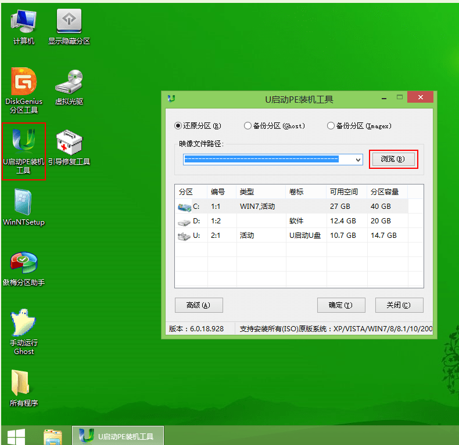Click the U: USB drive icon in list
The height and width of the screenshot is (445, 459).
pos(184,236)
